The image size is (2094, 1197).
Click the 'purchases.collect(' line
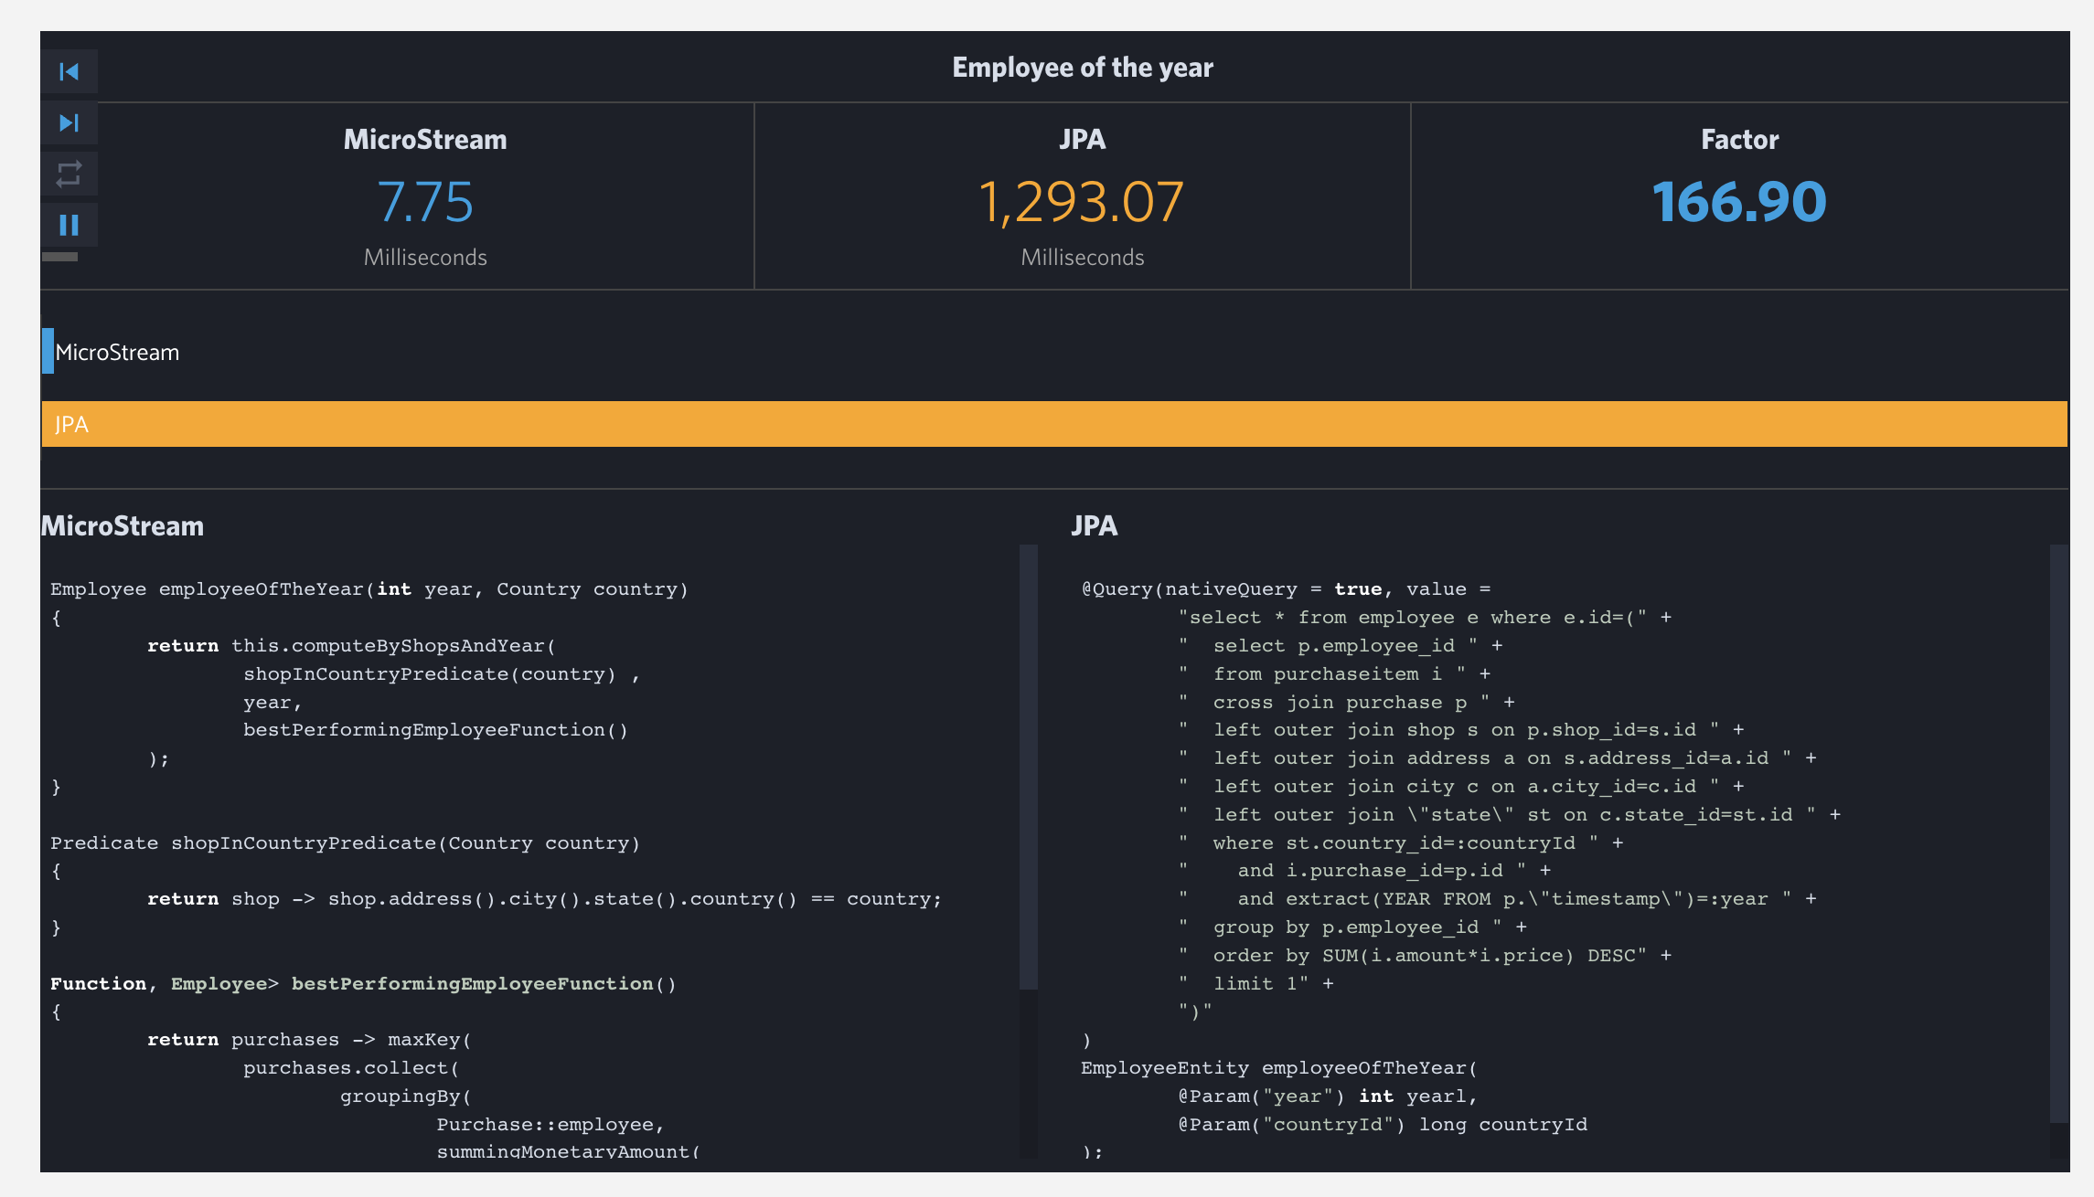pyautogui.click(x=351, y=1068)
